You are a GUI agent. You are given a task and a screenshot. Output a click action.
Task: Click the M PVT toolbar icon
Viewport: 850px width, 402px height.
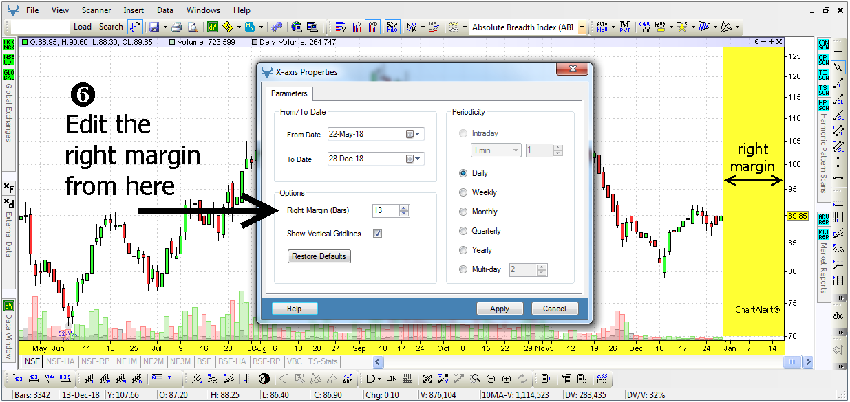(x=624, y=27)
